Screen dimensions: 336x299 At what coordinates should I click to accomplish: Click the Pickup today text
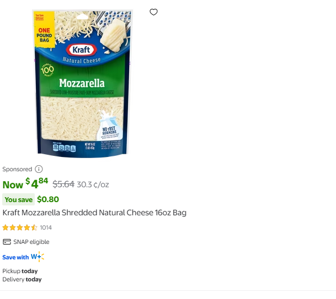pos(20,271)
